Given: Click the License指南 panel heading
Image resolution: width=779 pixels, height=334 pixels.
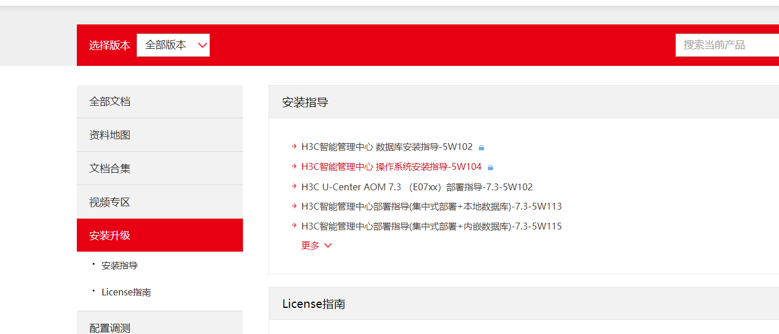Looking at the screenshot, I should click(314, 304).
